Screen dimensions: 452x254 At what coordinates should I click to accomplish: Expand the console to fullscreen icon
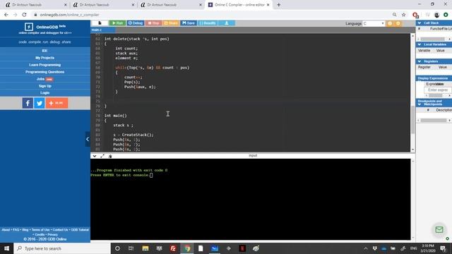(x=102, y=156)
